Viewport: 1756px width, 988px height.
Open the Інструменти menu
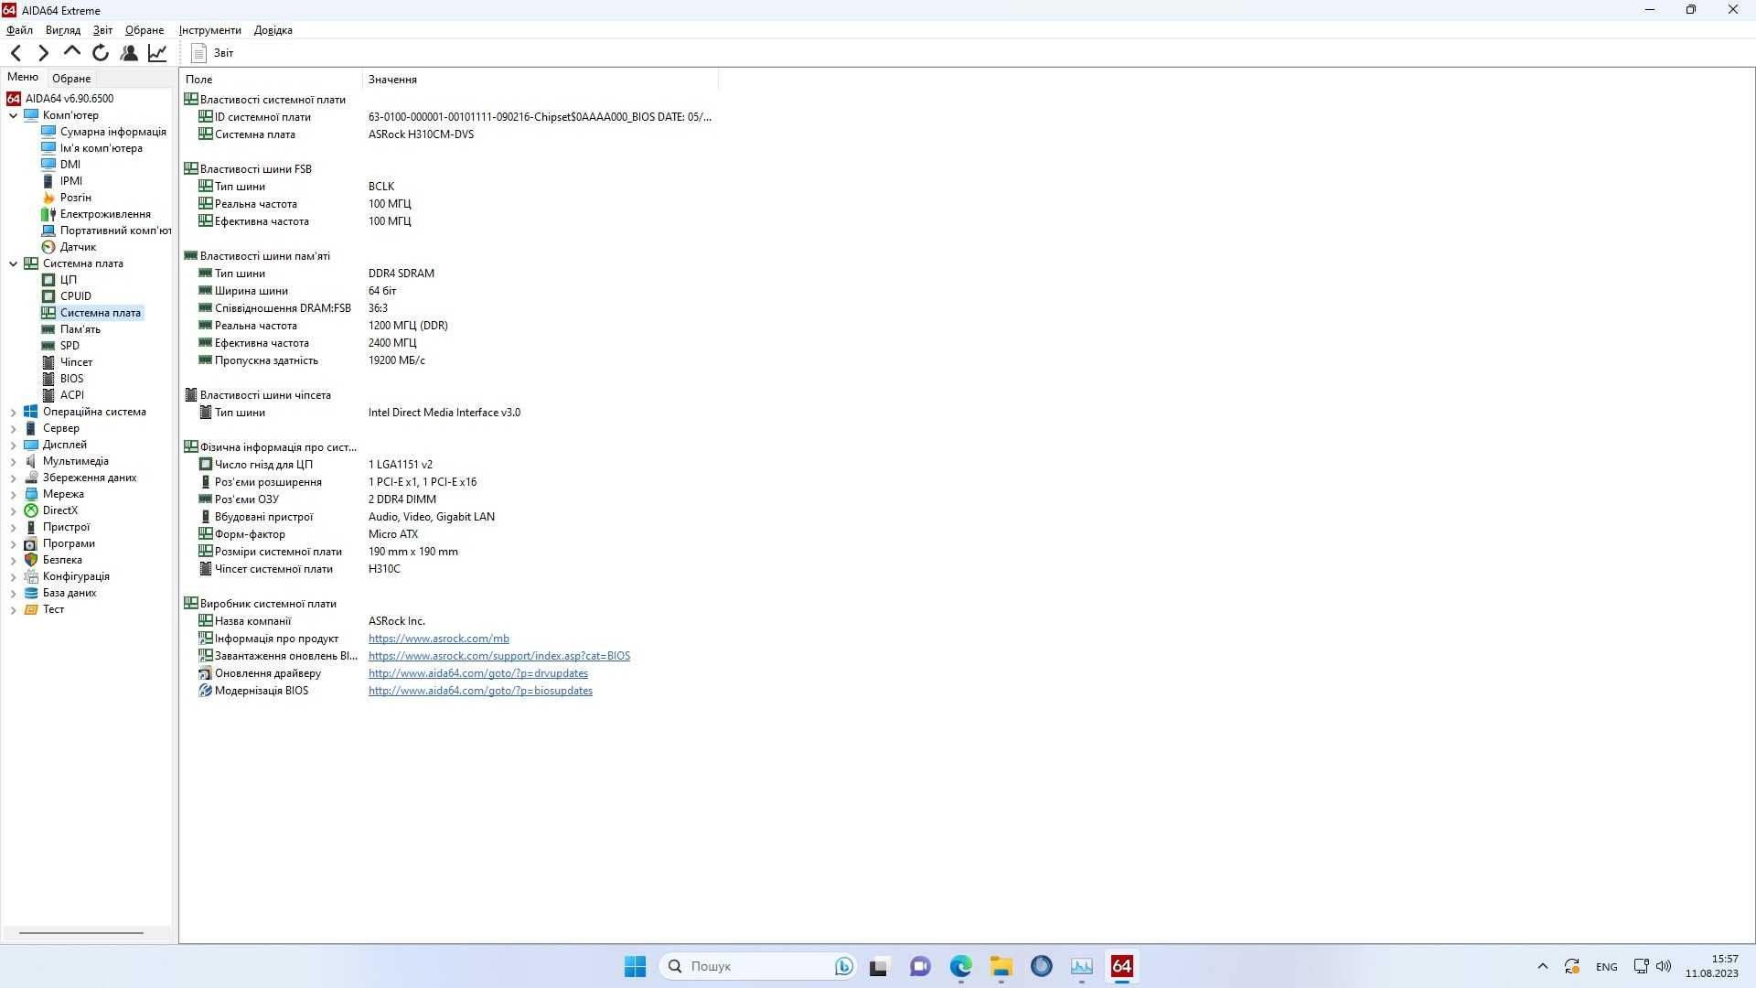click(210, 30)
